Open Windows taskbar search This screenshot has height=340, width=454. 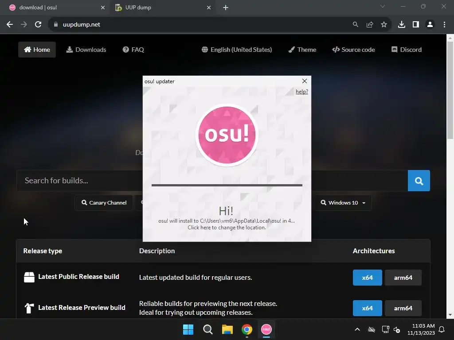tap(208, 329)
